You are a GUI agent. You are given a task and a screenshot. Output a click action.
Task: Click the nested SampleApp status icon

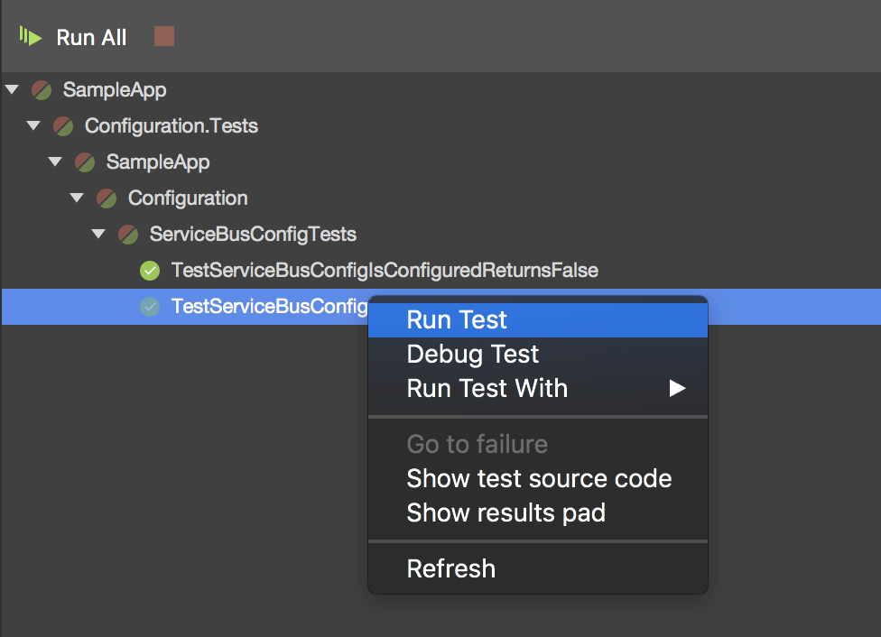coord(85,162)
